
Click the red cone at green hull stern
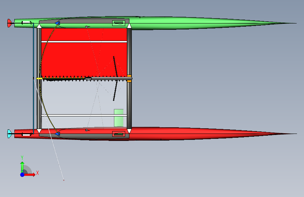click(9, 23)
